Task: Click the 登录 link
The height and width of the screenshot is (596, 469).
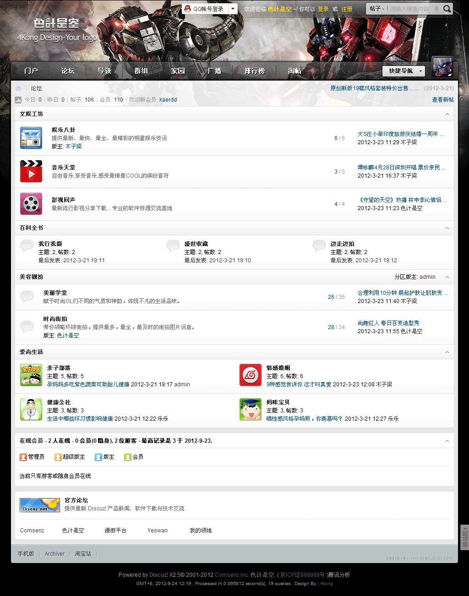Action: 323,9
